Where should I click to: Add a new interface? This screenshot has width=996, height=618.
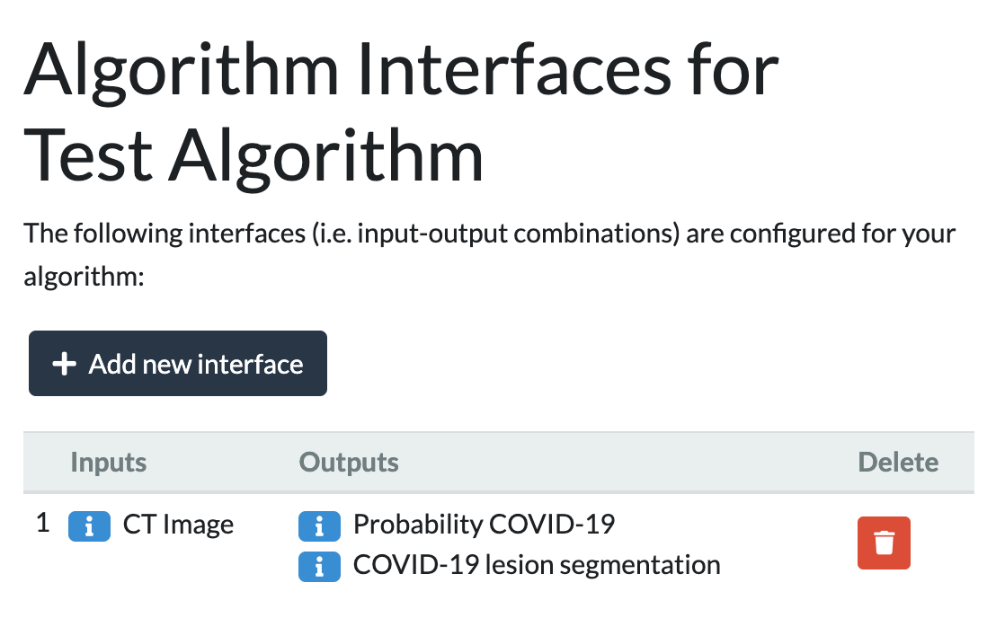coord(178,363)
